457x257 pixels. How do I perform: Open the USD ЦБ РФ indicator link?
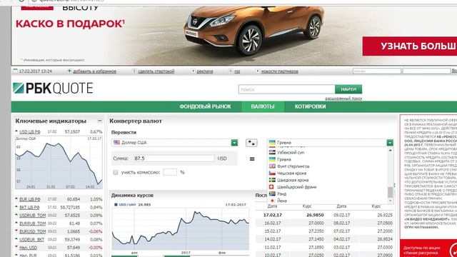click(30, 131)
